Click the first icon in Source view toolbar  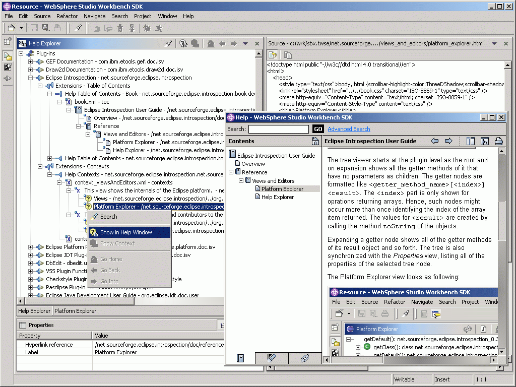273,55
